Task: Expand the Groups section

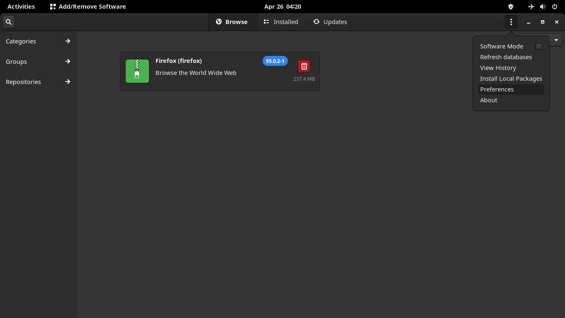Action: (x=38, y=61)
